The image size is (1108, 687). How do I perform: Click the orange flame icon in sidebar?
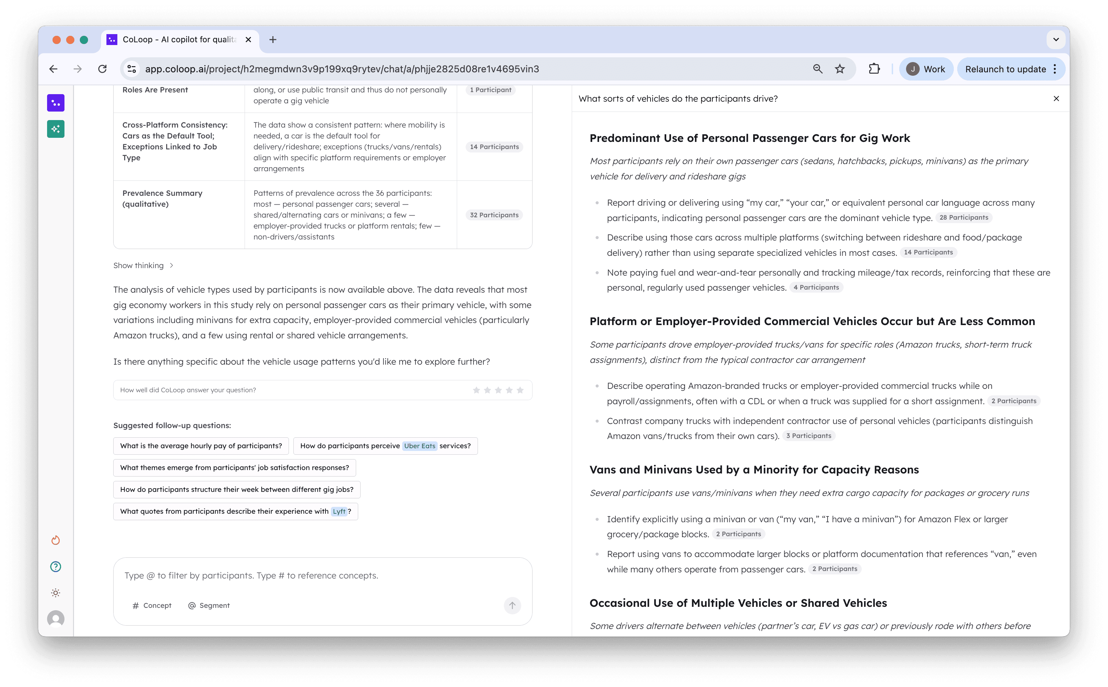pos(55,540)
